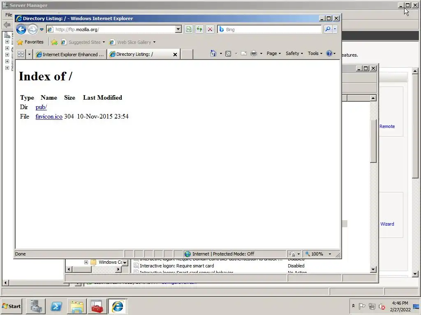Click the network tray icon
Screen dimensions: 421x315
[x=372, y=306]
